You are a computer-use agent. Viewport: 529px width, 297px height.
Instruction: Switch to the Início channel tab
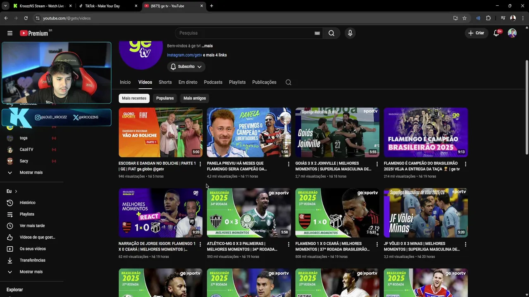(x=125, y=82)
